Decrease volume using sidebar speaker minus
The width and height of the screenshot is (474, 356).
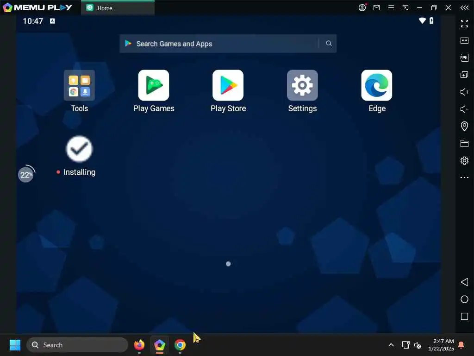point(464,109)
